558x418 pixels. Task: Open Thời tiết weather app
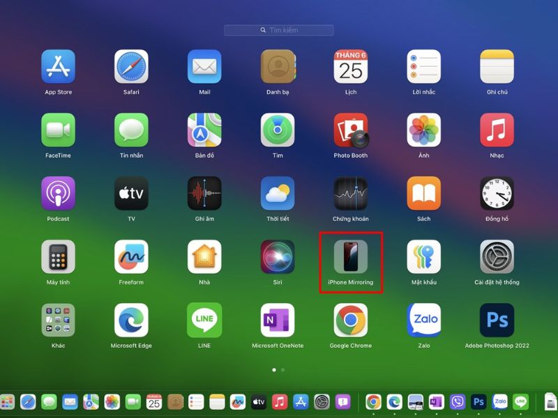(x=278, y=193)
